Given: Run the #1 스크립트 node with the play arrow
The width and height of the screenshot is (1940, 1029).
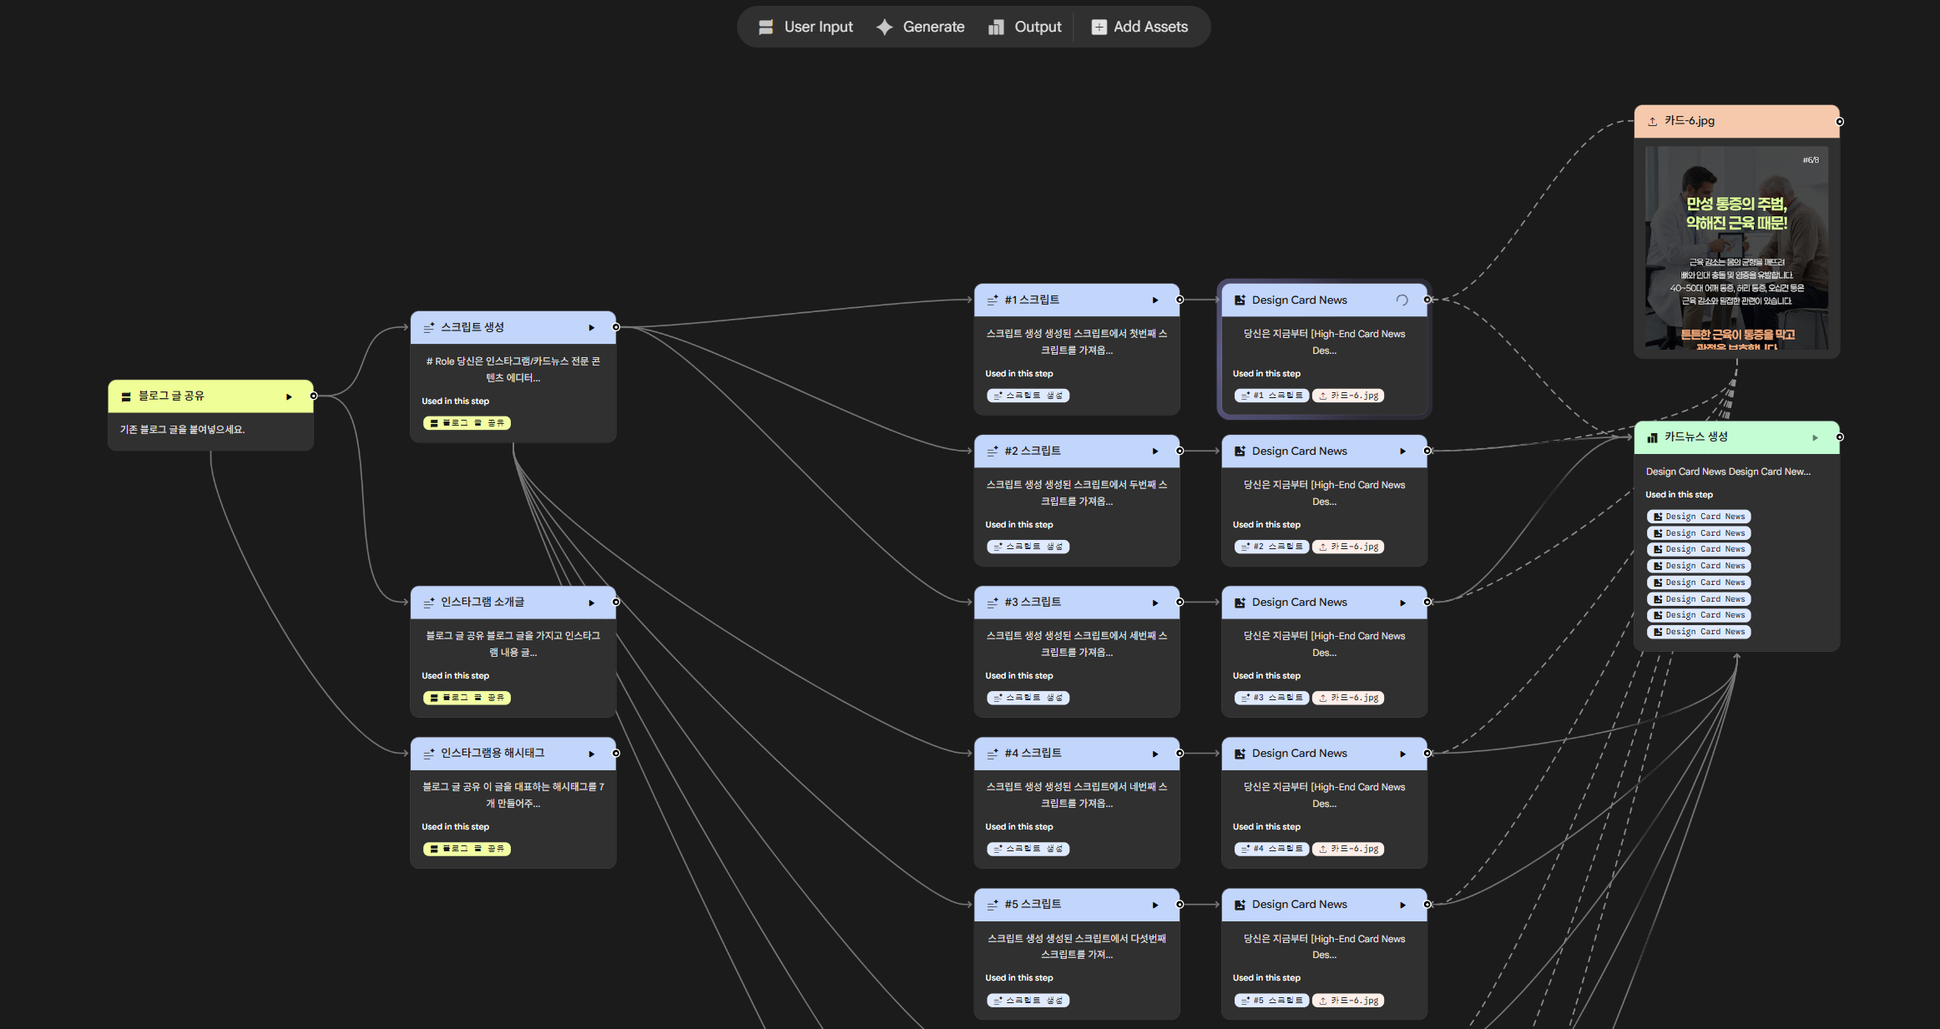Looking at the screenshot, I should pos(1155,300).
